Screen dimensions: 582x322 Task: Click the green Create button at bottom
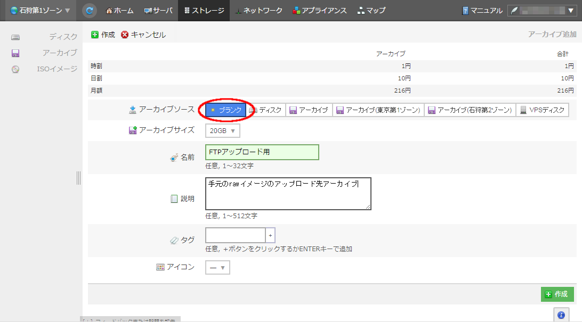point(557,294)
